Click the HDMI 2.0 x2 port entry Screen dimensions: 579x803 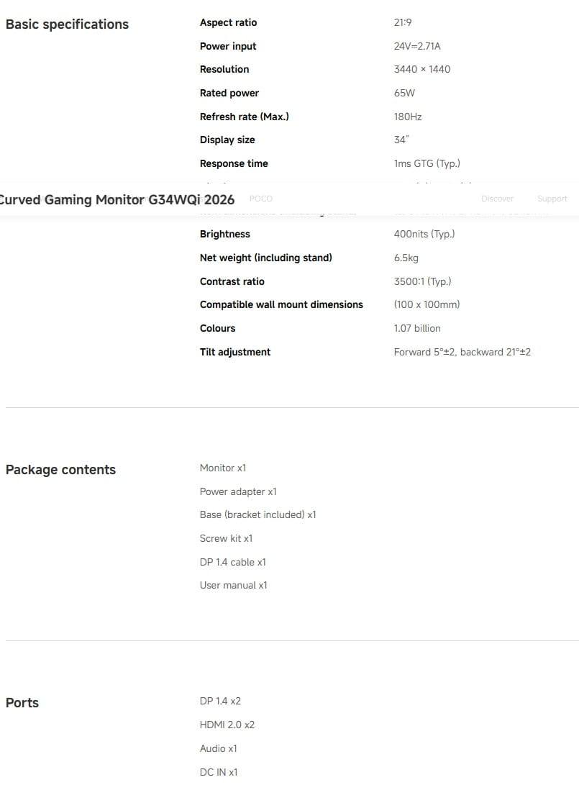(x=227, y=725)
